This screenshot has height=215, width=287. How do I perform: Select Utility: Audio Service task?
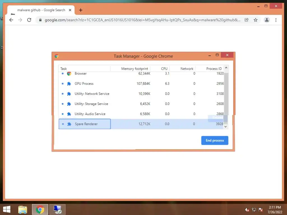click(141, 114)
